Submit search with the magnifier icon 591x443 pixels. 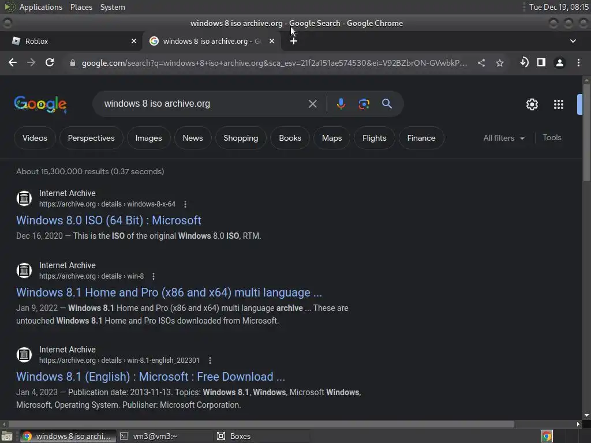387,104
